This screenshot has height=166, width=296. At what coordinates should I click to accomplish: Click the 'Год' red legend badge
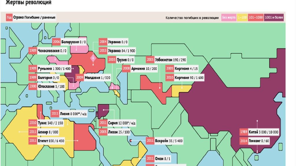(x=9, y=18)
